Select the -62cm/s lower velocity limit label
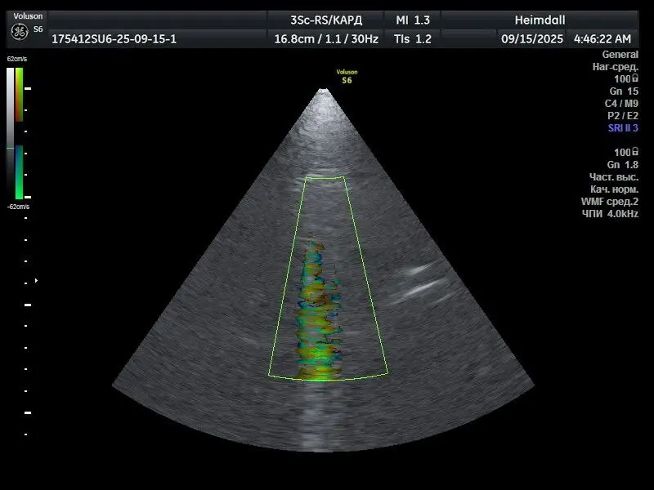 click(17, 207)
